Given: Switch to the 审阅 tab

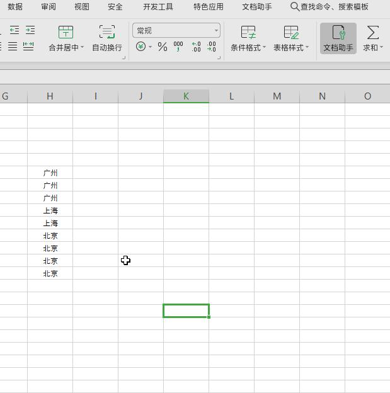Looking at the screenshot, I should pyautogui.click(x=49, y=7).
